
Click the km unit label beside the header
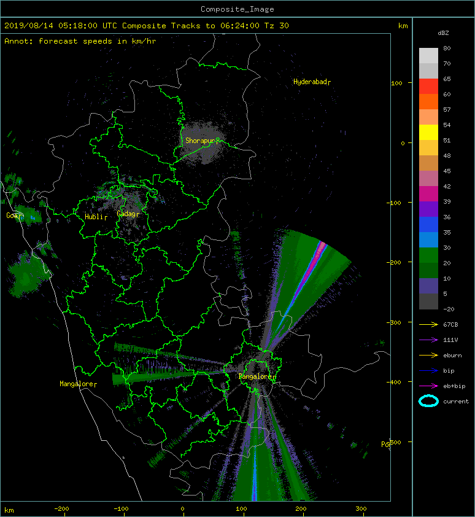(403, 26)
